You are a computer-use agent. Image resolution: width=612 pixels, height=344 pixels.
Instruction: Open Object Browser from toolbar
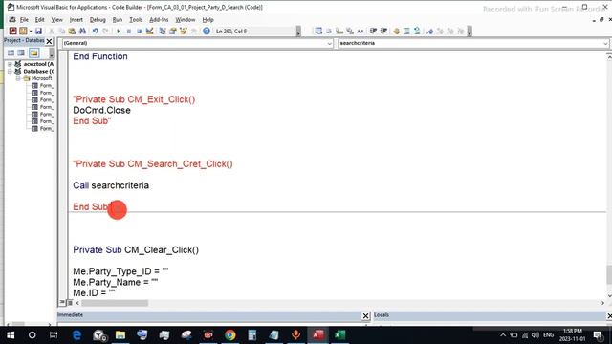(183, 31)
